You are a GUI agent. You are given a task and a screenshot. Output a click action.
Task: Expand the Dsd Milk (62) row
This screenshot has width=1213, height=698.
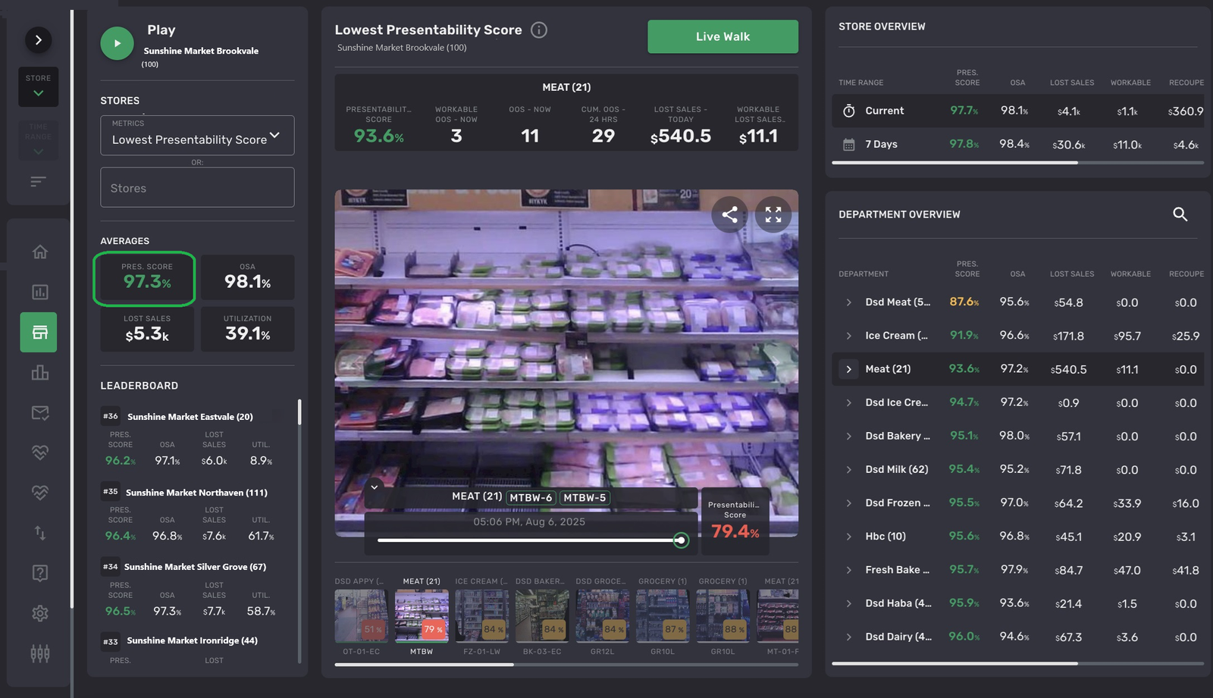[848, 470]
